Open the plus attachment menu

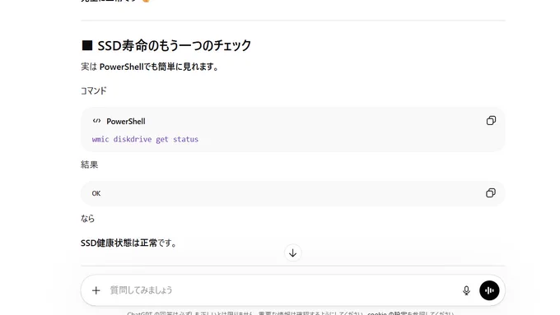(96, 290)
